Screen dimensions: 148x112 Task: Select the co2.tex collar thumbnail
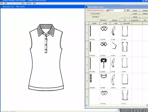pos(104,44)
